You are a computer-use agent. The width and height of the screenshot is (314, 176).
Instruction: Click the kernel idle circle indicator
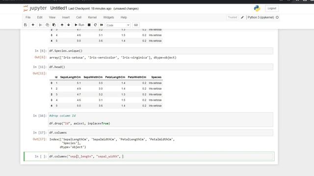point(277,18)
